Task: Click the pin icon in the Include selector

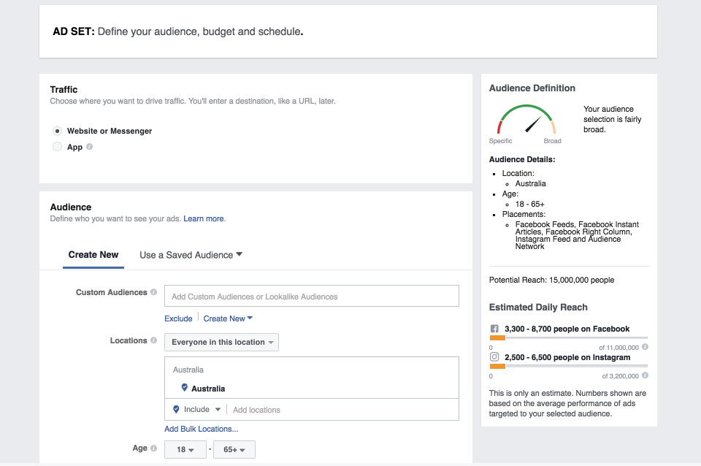Action: 176,409
